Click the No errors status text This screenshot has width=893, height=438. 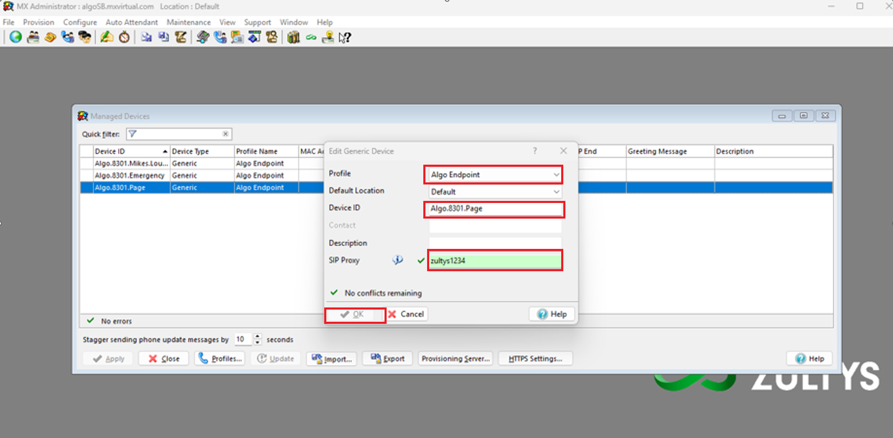[116, 321]
